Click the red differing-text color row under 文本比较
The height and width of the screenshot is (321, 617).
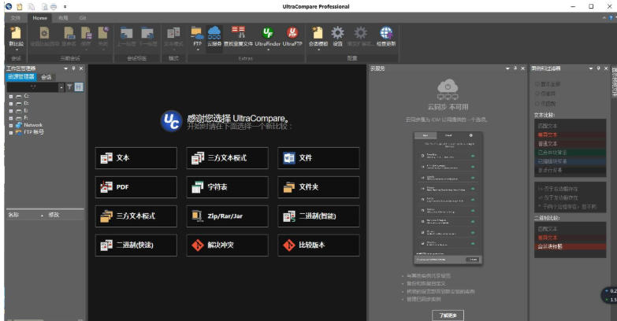tap(570, 135)
